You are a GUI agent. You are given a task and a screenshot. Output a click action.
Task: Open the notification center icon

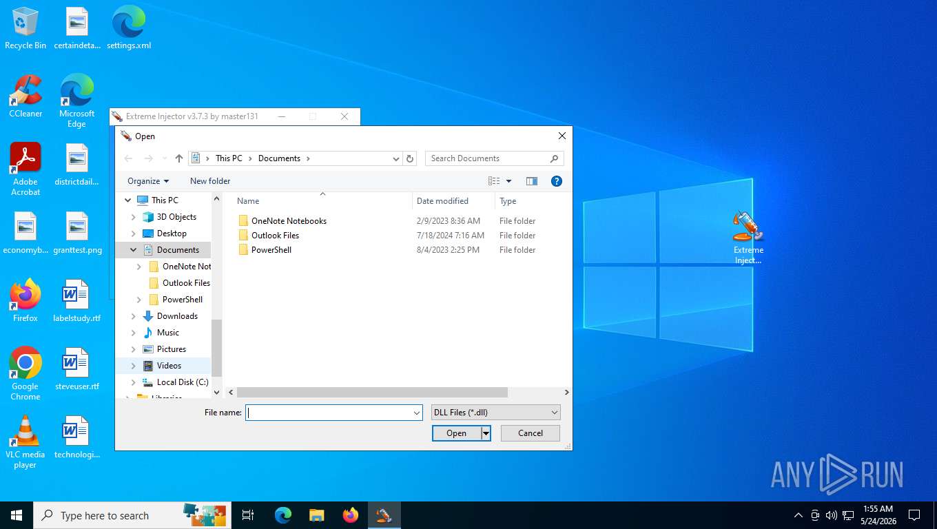(914, 515)
